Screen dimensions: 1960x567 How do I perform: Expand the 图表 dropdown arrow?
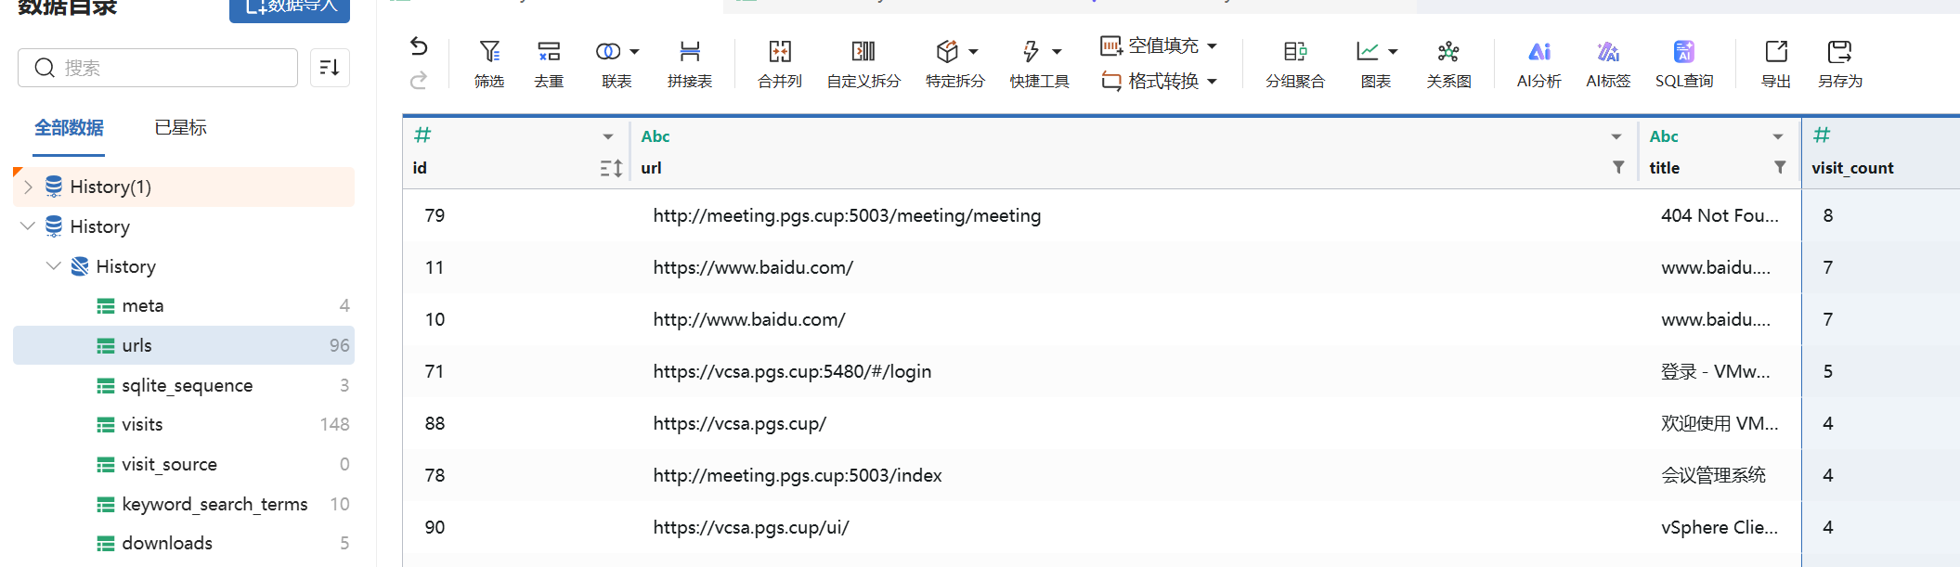(x=1393, y=52)
